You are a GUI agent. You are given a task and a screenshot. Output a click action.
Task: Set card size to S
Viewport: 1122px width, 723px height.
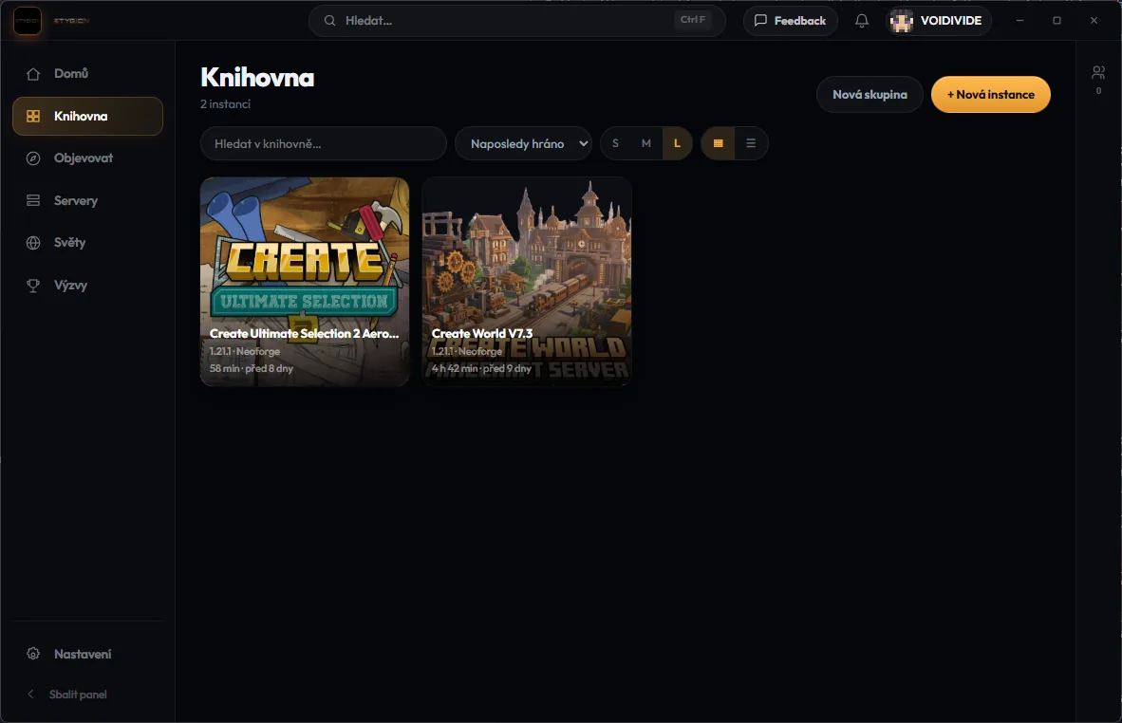(615, 143)
